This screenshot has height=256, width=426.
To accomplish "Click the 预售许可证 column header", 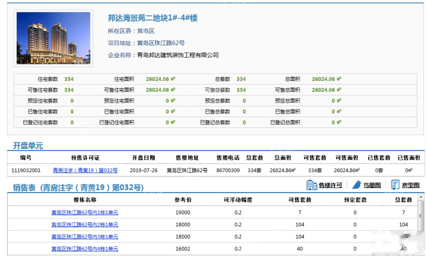I will pyautogui.click(x=85, y=158).
